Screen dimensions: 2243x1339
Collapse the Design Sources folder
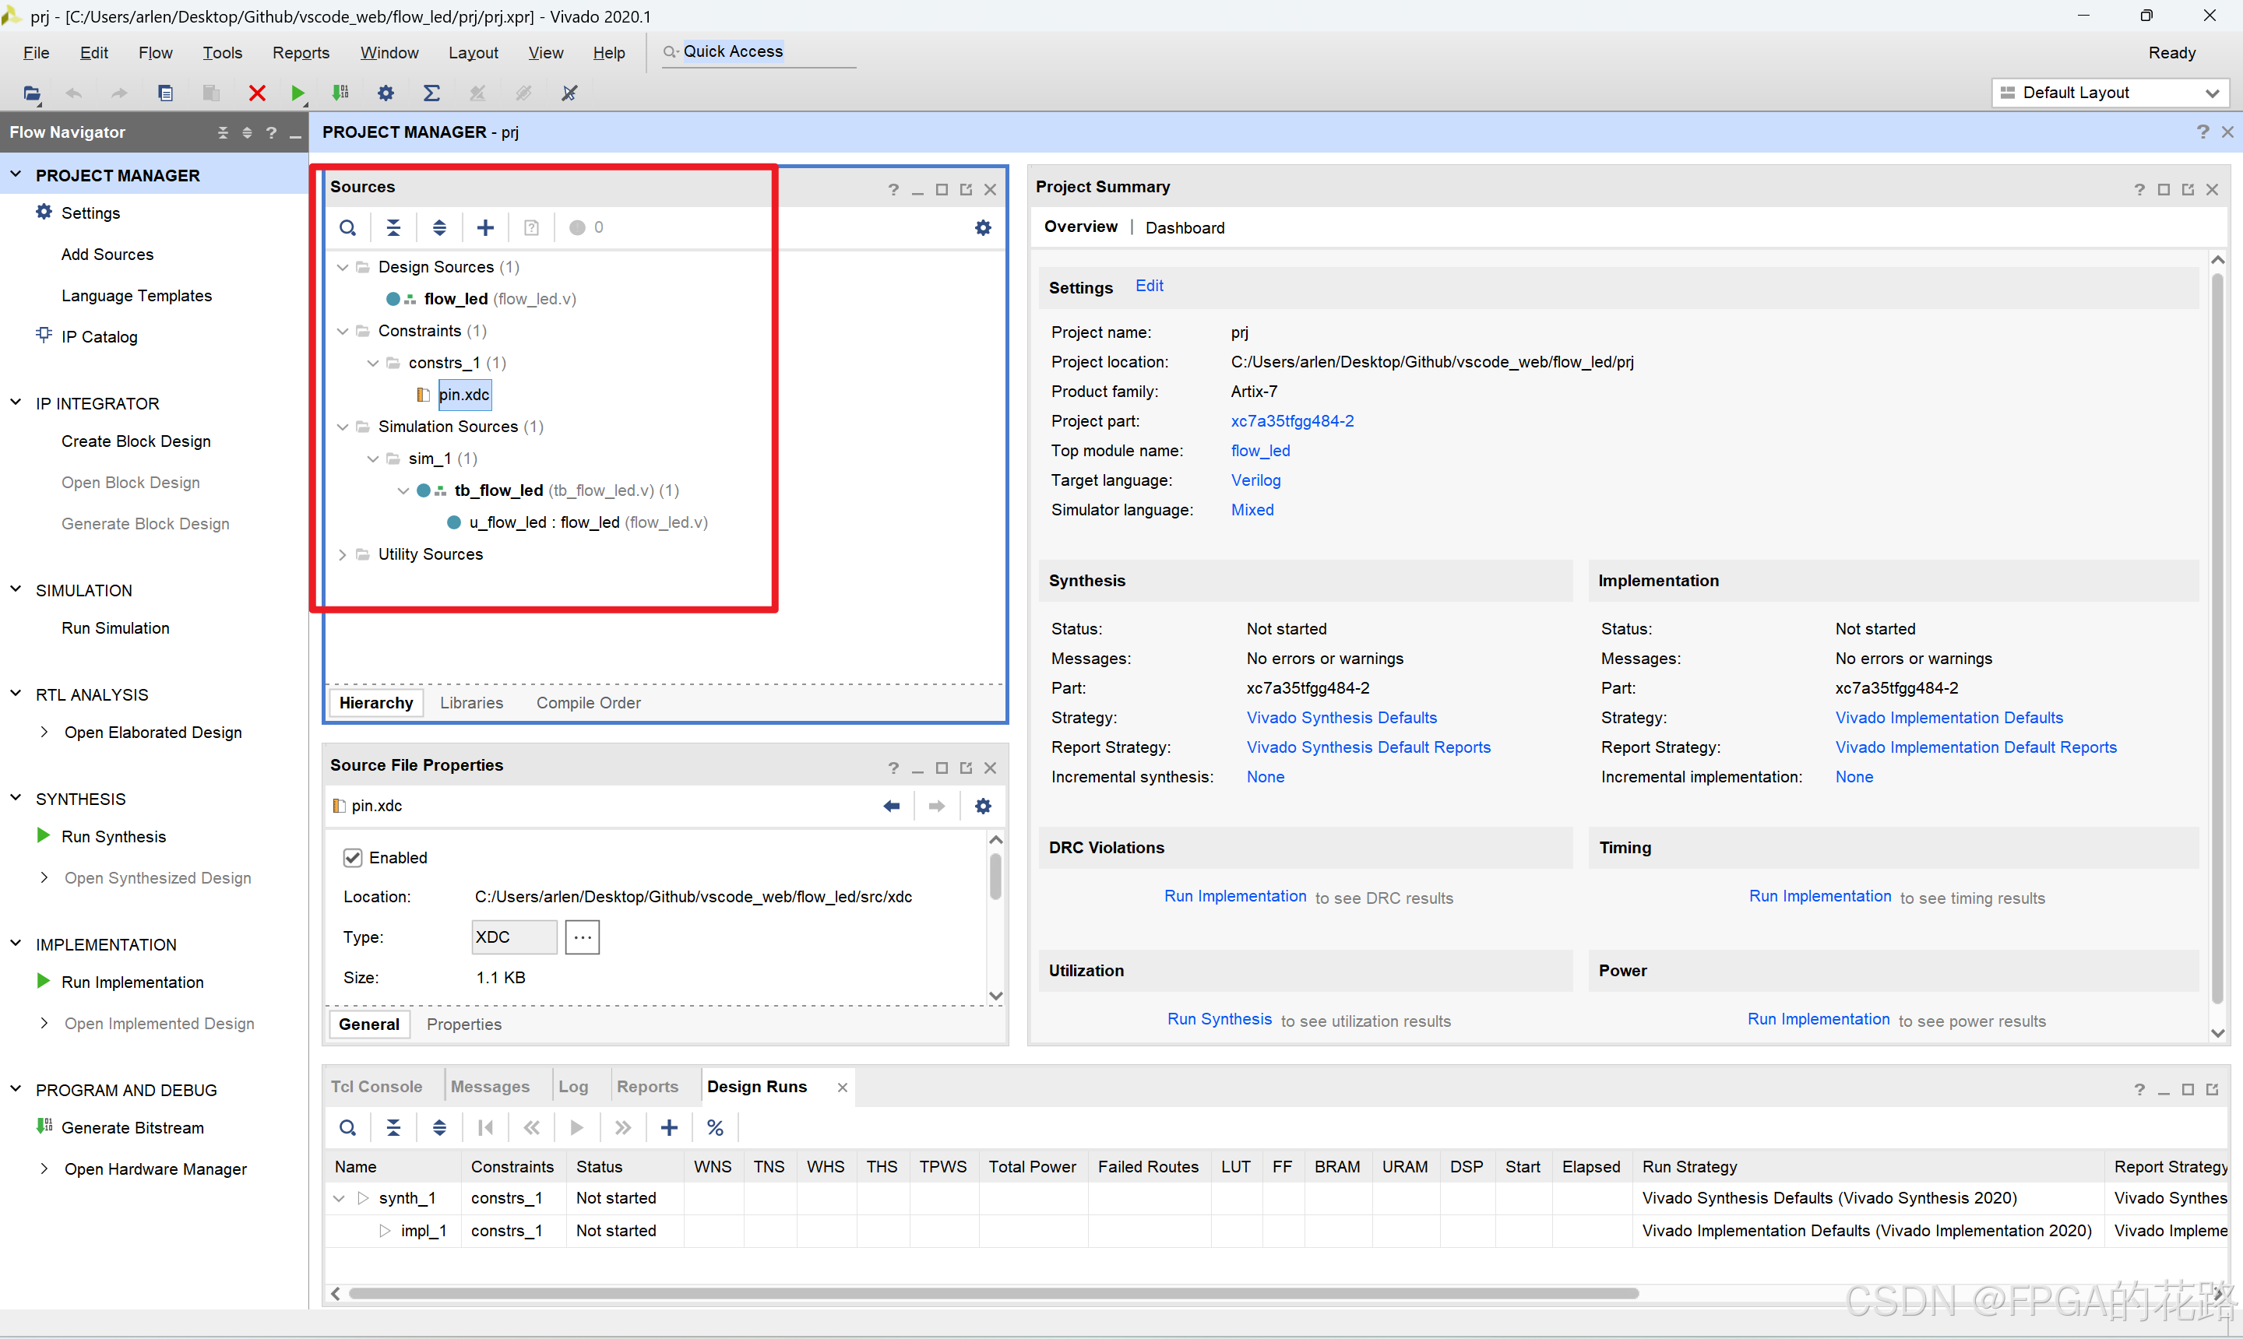pyautogui.click(x=342, y=267)
